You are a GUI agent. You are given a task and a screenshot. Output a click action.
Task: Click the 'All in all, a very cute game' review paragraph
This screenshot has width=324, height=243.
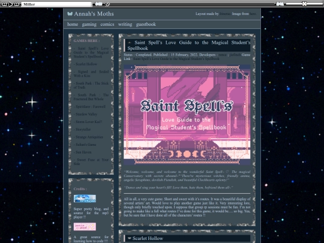pos(187,207)
